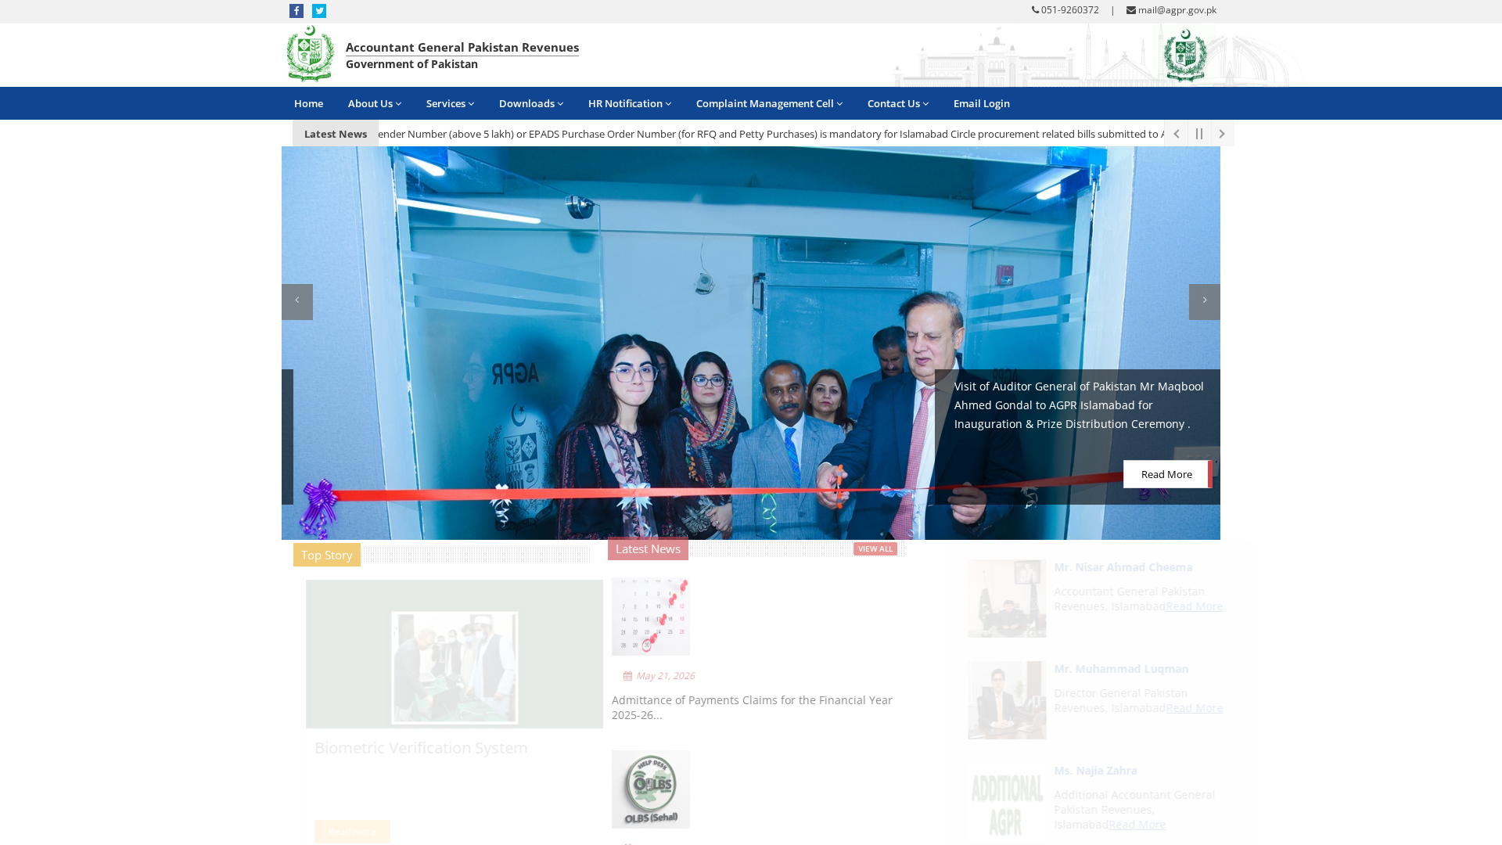This screenshot has width=1502, height=845.
Task: Go to previous item in news ticker
Action: click(1176, 134)
